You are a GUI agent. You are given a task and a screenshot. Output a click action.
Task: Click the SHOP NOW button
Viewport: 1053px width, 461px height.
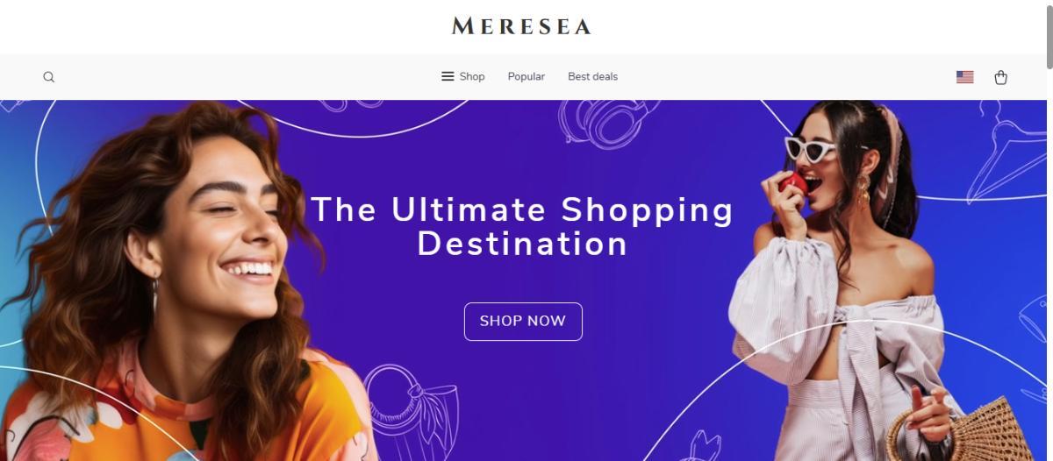pyautogui.click(x=523, y=321)
